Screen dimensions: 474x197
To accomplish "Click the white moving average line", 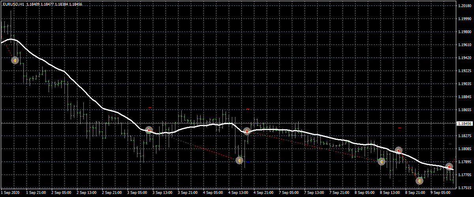I will [79, 84].
